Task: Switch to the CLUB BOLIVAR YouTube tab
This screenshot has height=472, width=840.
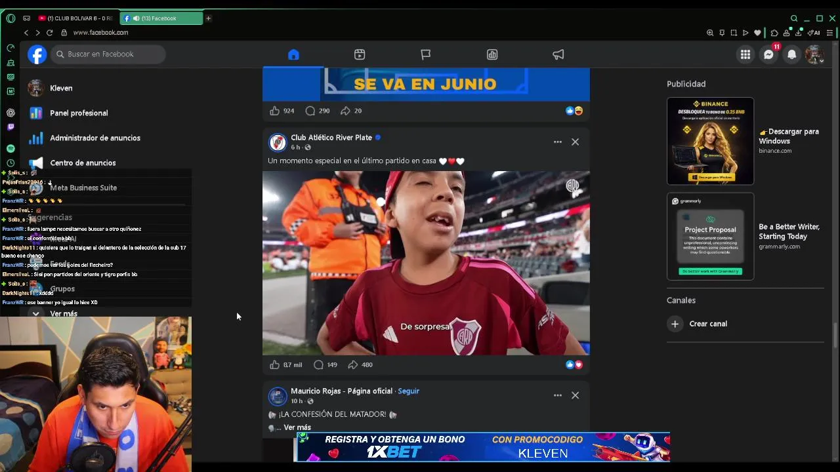Action: pos(76,18)
